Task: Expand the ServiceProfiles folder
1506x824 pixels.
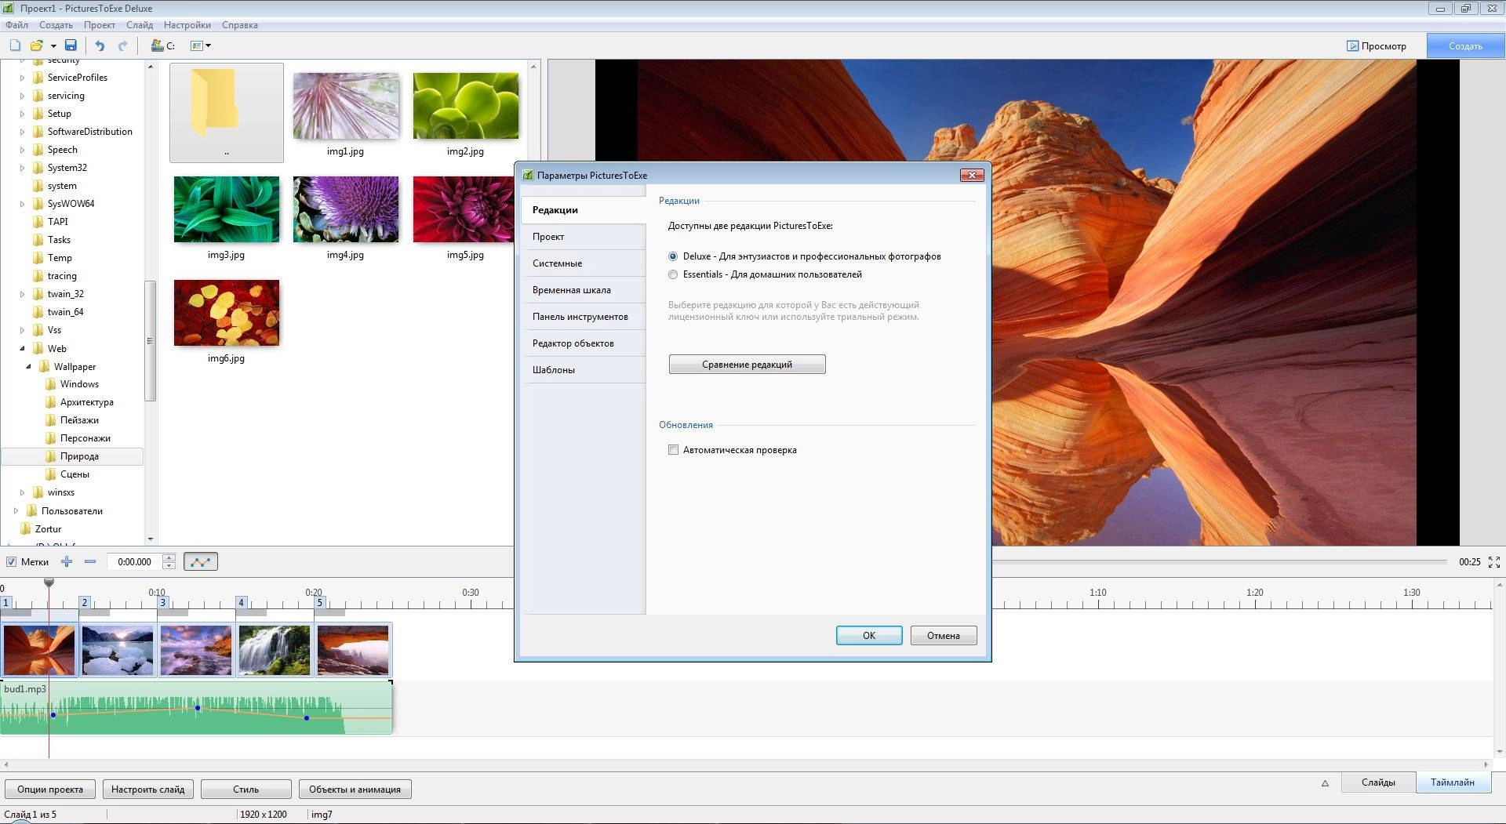Action: (22, 78)
